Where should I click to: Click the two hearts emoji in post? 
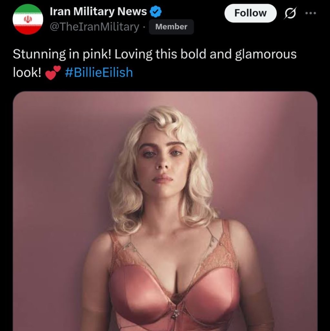click(53, 72)
